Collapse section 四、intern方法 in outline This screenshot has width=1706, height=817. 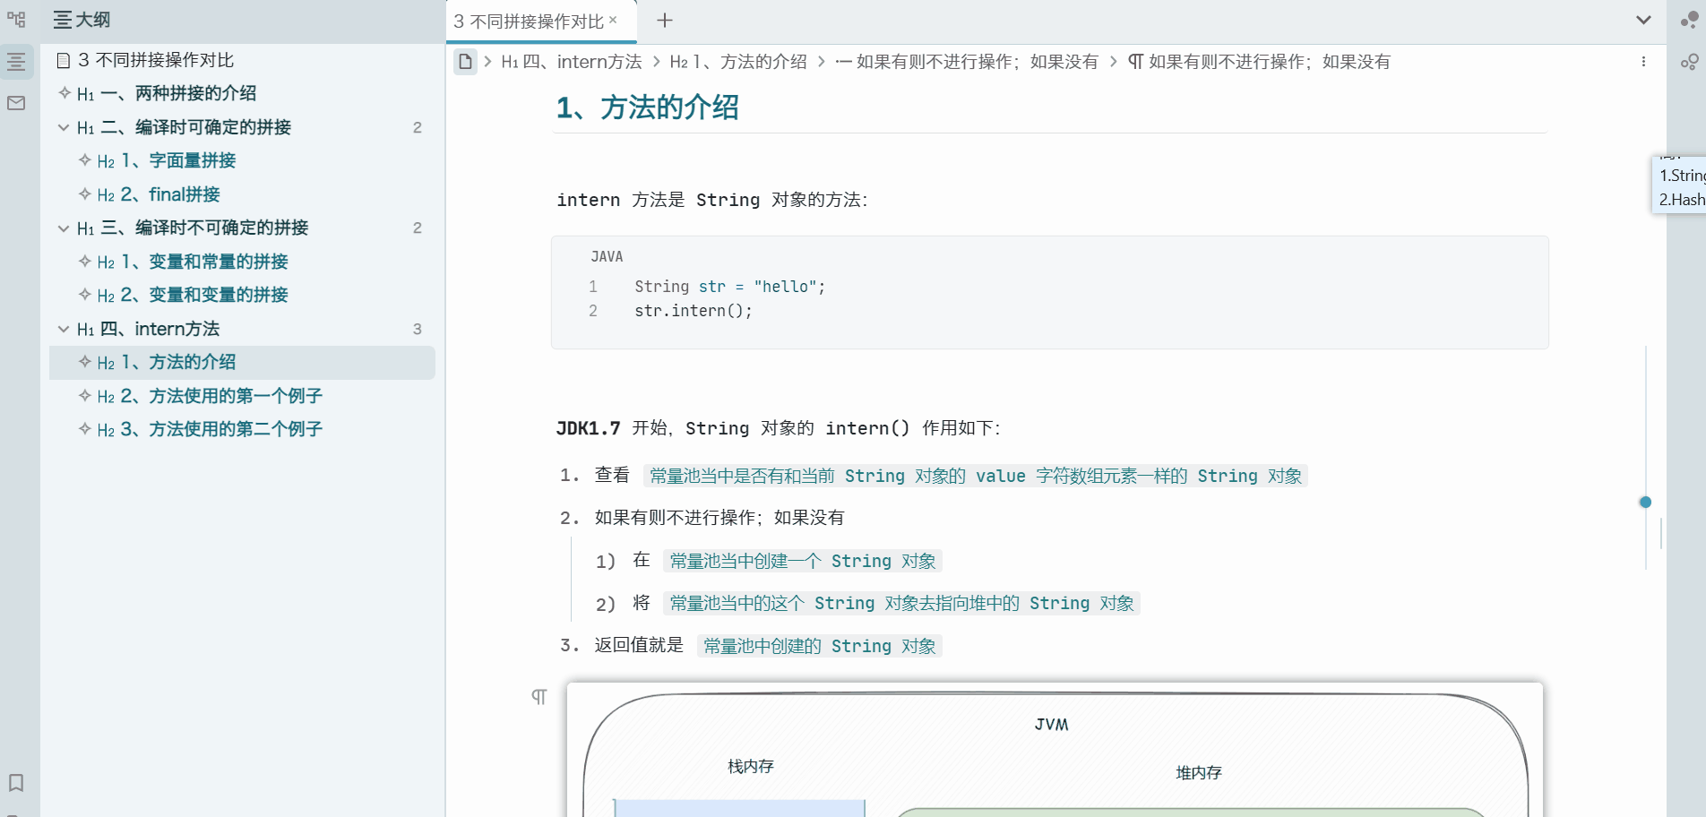[63, 329]
